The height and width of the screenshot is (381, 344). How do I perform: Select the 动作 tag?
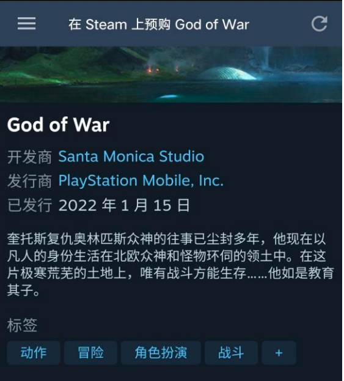[x=34, y=353]
